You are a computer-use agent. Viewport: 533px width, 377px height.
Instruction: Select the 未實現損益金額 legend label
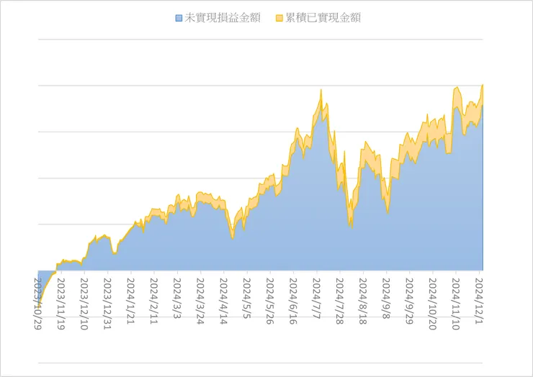click(223, 18)
